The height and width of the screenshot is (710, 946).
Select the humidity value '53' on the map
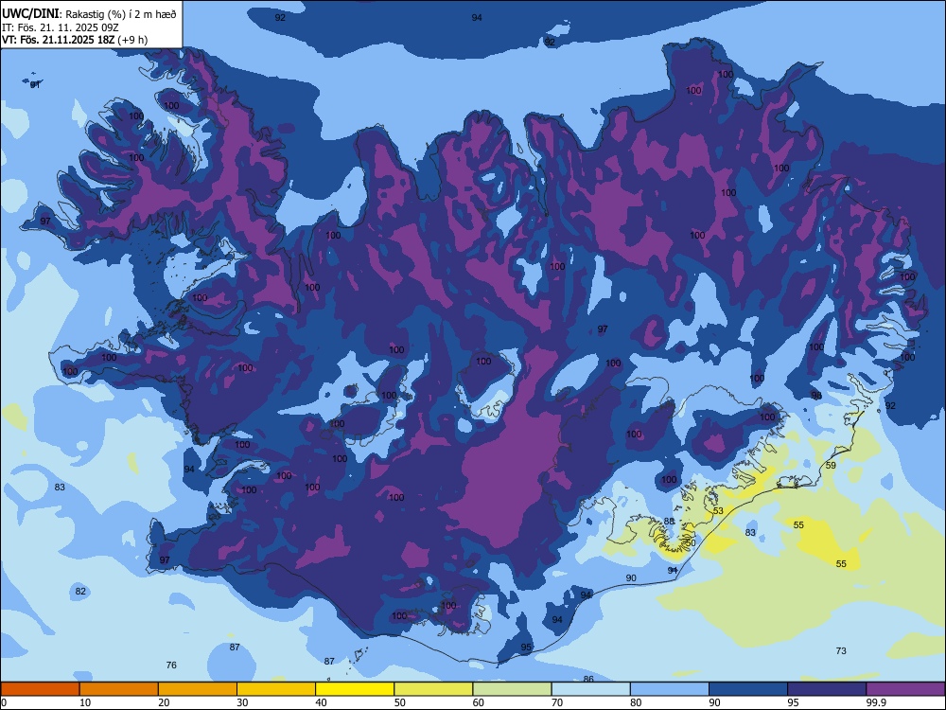click(x=718, y=511)
